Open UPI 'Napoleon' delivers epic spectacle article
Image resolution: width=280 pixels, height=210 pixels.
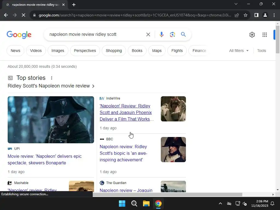45,159
